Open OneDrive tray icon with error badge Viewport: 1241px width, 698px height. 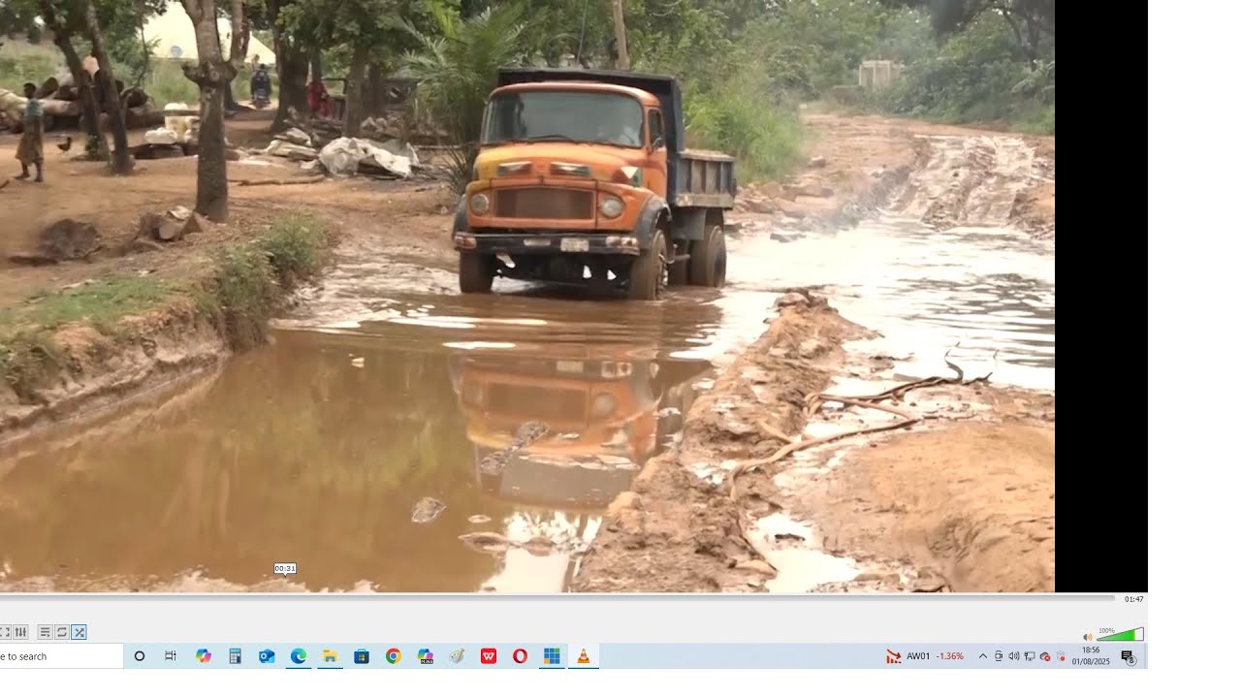[x=1045, y=656]
